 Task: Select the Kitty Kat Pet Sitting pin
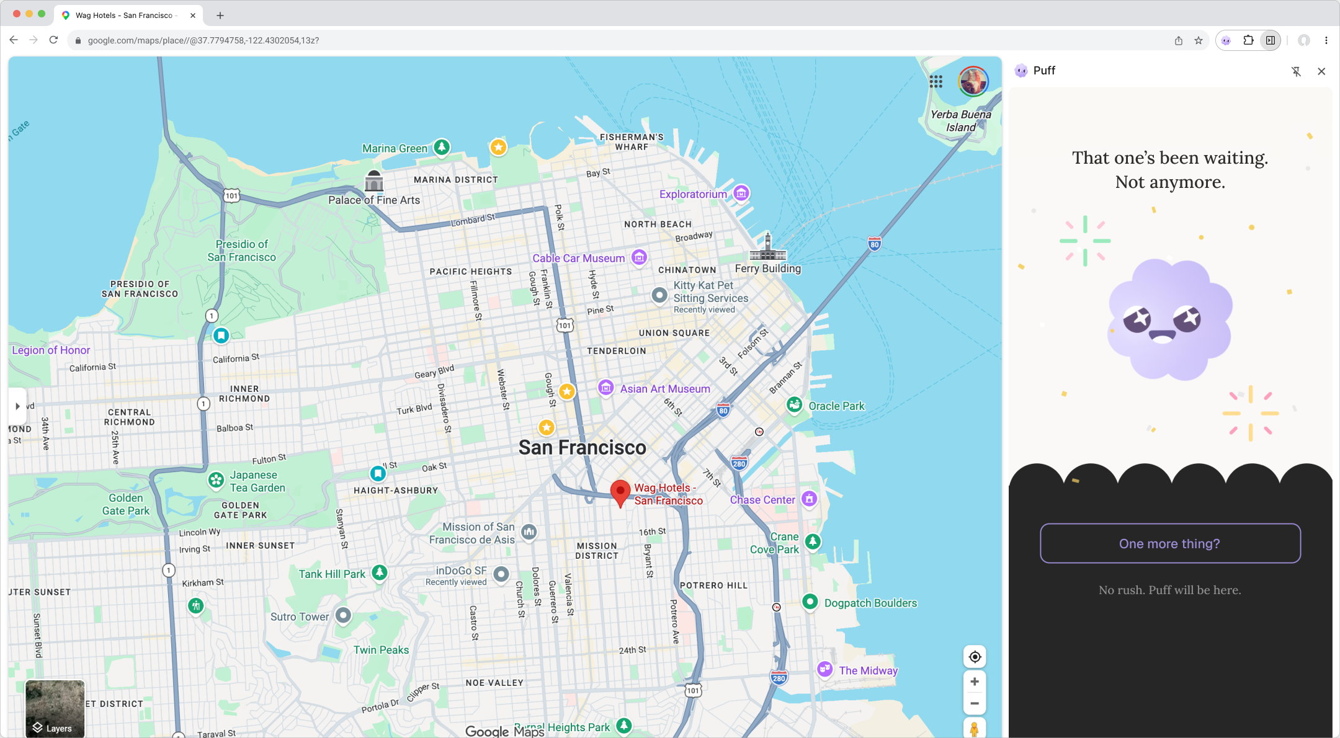pyautogui.click(x=659, y=295)
